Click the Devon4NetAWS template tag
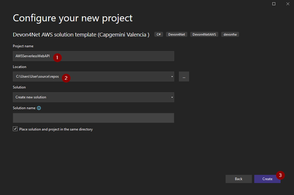The height and width of the screenshot is (195, 294). [204, 34]
